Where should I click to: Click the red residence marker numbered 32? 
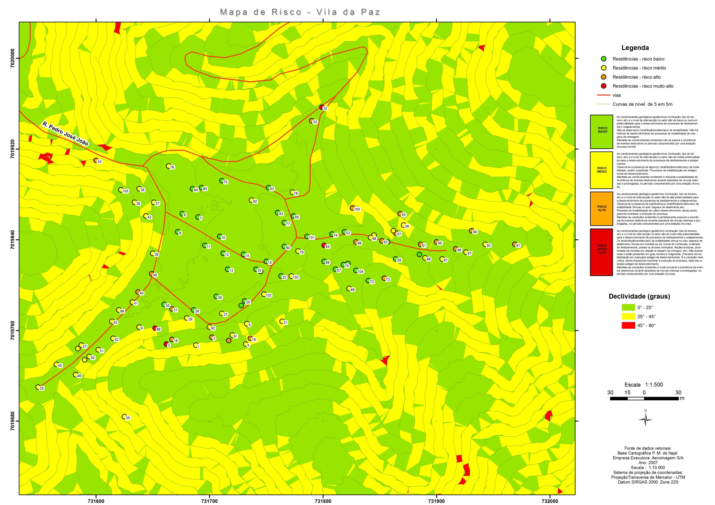pyautogui.click(x=321, y=107)
